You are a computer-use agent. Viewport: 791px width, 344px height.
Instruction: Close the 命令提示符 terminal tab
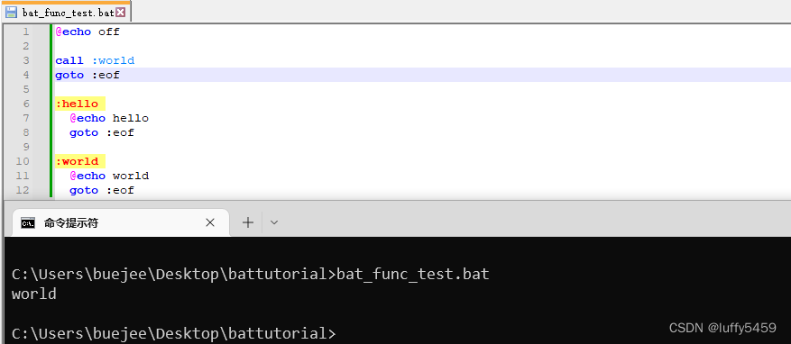tap(210, 222)
